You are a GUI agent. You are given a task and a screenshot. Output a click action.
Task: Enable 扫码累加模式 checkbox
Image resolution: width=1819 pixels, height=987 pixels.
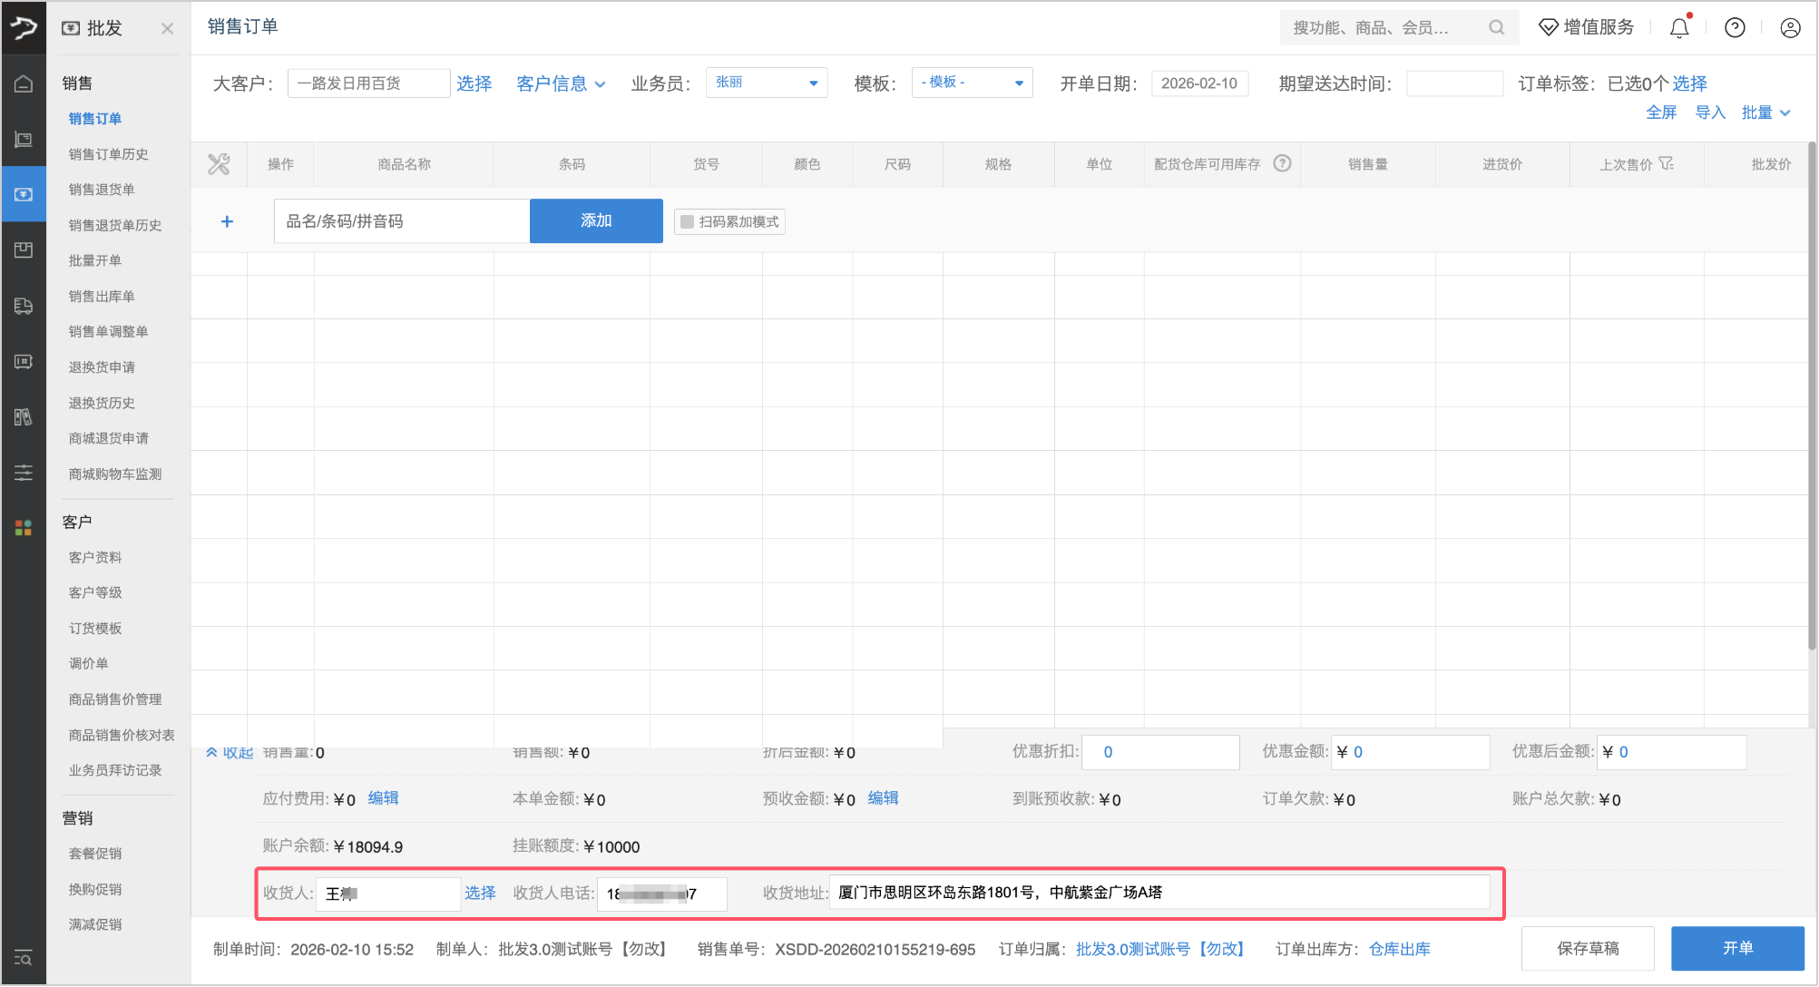pyautogui.click(x=686, y=220)
